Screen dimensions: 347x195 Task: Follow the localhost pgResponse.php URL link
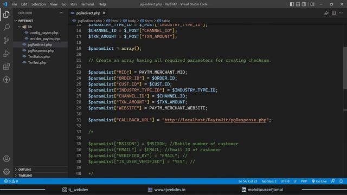(215, 120)
